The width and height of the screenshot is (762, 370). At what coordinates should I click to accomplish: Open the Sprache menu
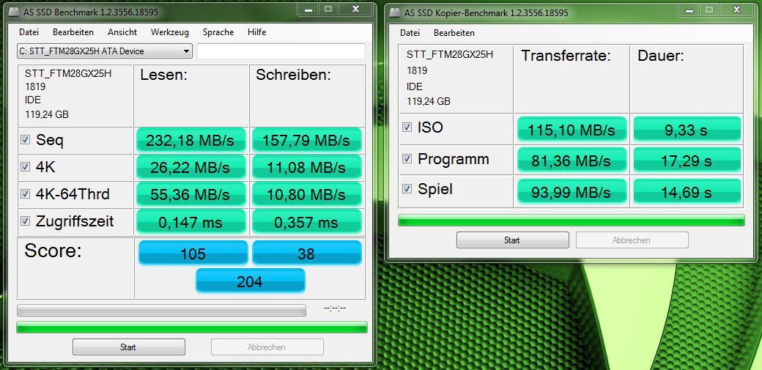218,32
